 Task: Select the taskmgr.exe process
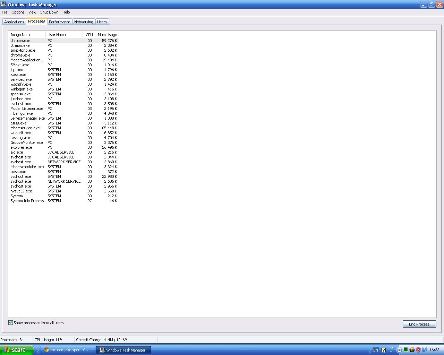[x=64, y=138]
